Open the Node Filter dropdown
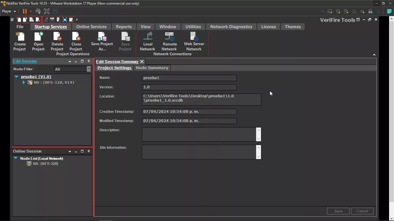 [x=89, y=69]
